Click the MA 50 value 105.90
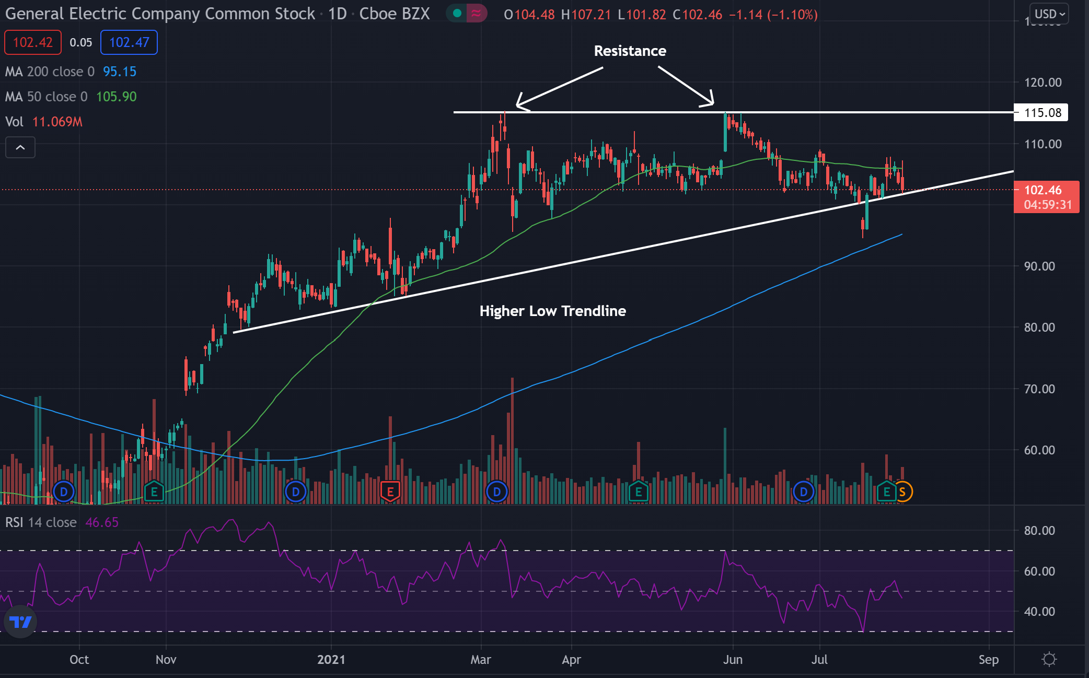The height and width of the screenshot is (678, 1089). (116, 97)
